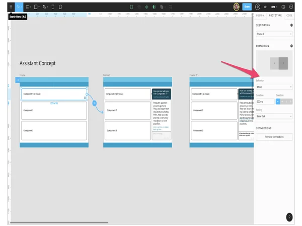Open the help question mark button
The image size is (302, 226).
tap(289, 217)
